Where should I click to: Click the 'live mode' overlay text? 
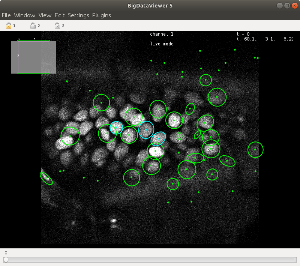coord(162,44)
